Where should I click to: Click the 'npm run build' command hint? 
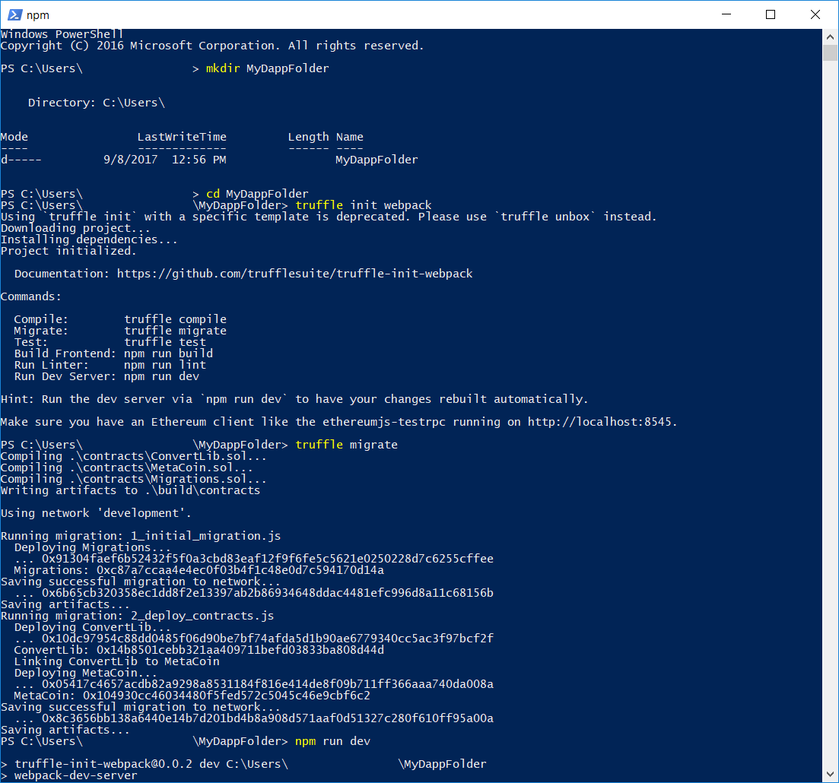pos(169,353)
